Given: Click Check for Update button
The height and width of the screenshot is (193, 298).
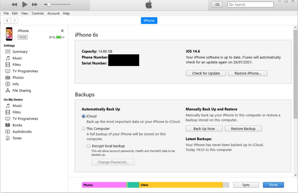Looking at the screenshot, I should 206,73.
